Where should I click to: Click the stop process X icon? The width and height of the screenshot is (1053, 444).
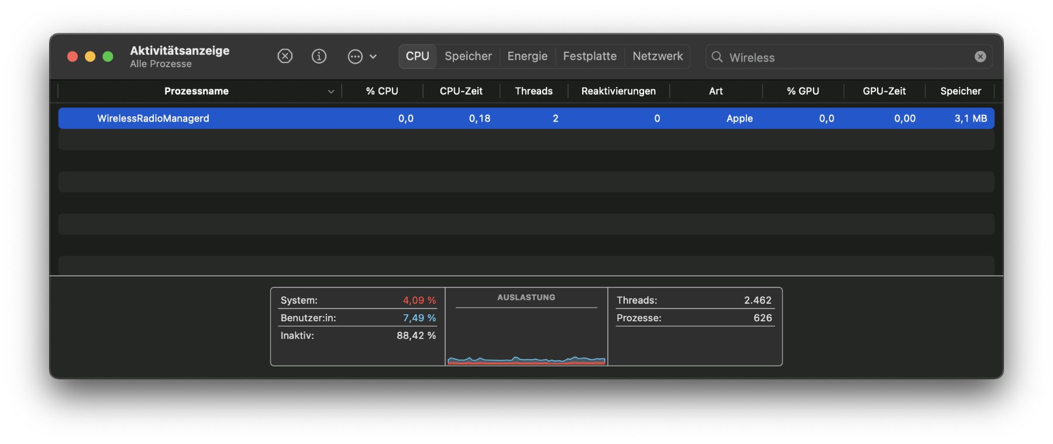tap(285, 56)
